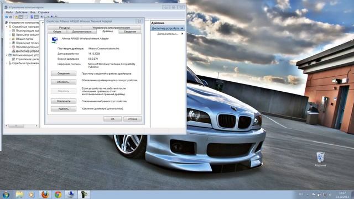Click the volume speaker tray icon

[x=330, y=195]
